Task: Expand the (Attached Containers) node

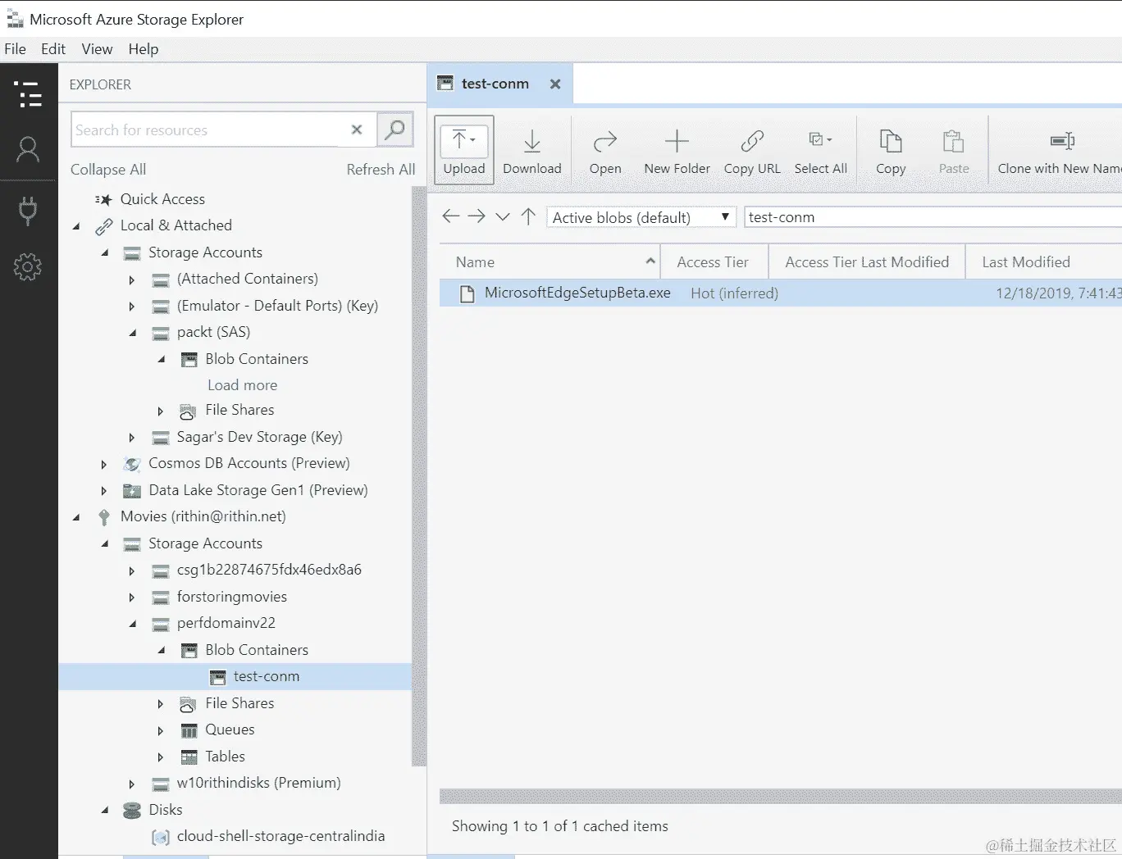Action: click(x=132, y=280)
